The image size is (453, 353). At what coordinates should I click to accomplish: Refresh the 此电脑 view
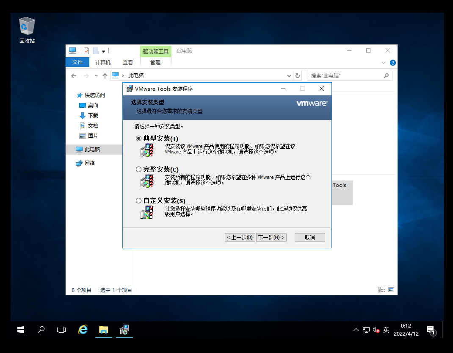point(298,76)
